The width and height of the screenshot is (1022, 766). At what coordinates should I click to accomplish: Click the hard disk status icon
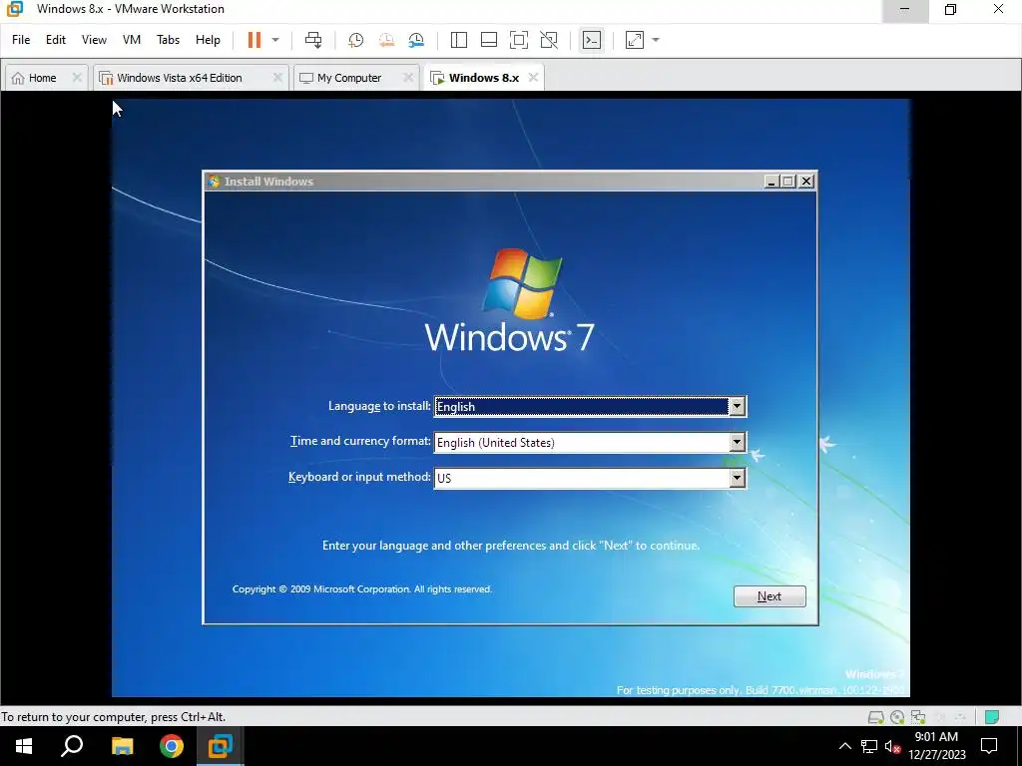tap(876, 717)
